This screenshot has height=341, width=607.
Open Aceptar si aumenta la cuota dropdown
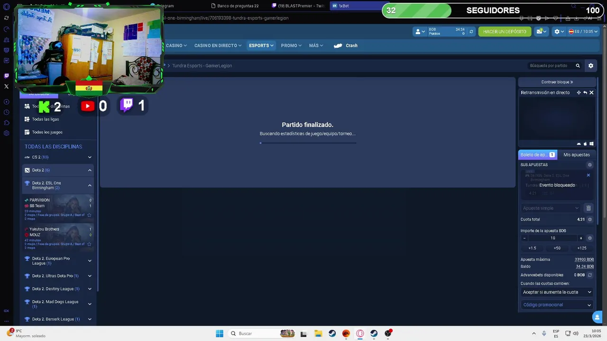557,292
